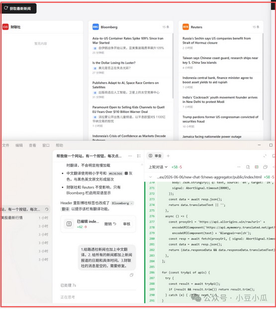
Task: Click the blue Bloomberg BBG logo icon
Action: 95,27
